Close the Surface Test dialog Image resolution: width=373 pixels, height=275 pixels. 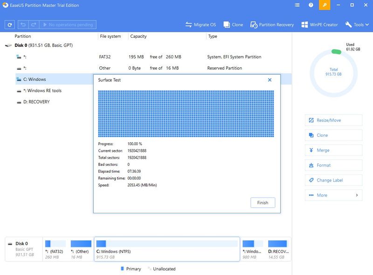click(269, 80)
